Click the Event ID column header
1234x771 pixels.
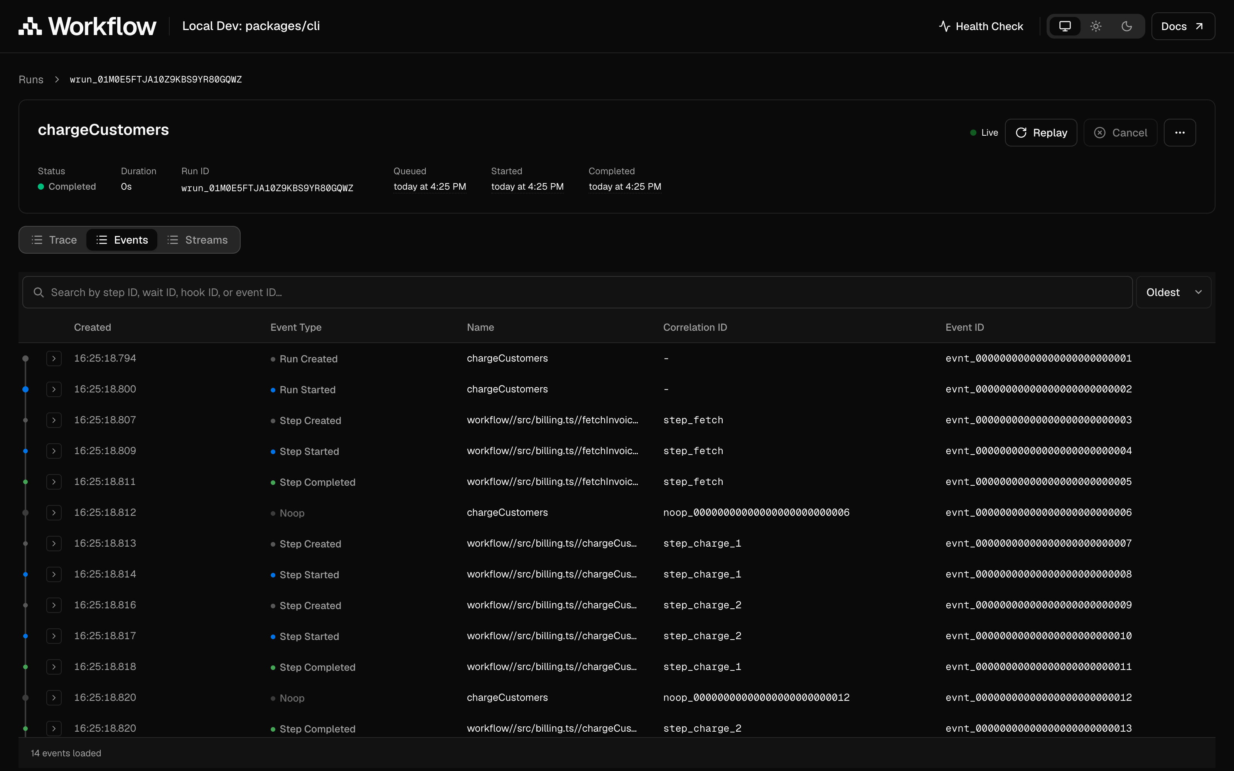coord(965,327)
